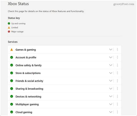Viewport: 137px width, 116px height.
Task: Select the Store & subscriptions service row
Action: point(64,73)
